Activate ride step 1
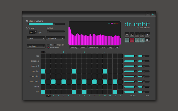This screenshot has height=111, width=178. click(x=43, y=56)
